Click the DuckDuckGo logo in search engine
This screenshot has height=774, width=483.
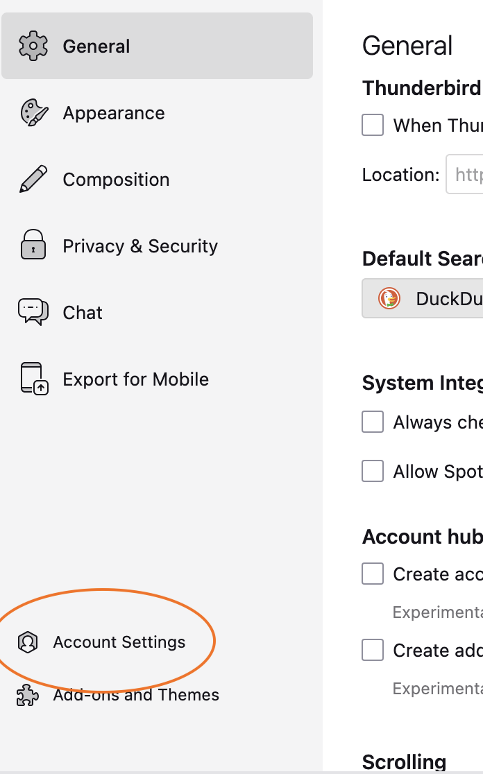click(389, 299)
